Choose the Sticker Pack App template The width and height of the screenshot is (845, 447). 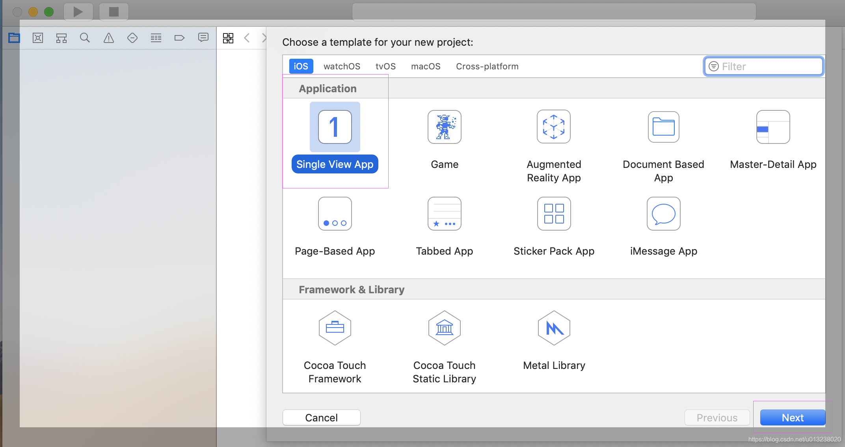click(x=554, y=214)
